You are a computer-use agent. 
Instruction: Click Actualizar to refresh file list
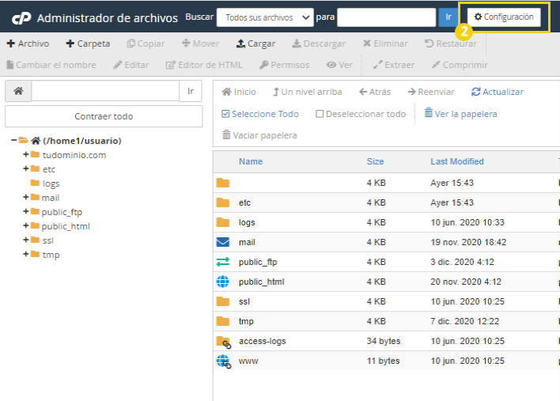(x=498, y=92)
